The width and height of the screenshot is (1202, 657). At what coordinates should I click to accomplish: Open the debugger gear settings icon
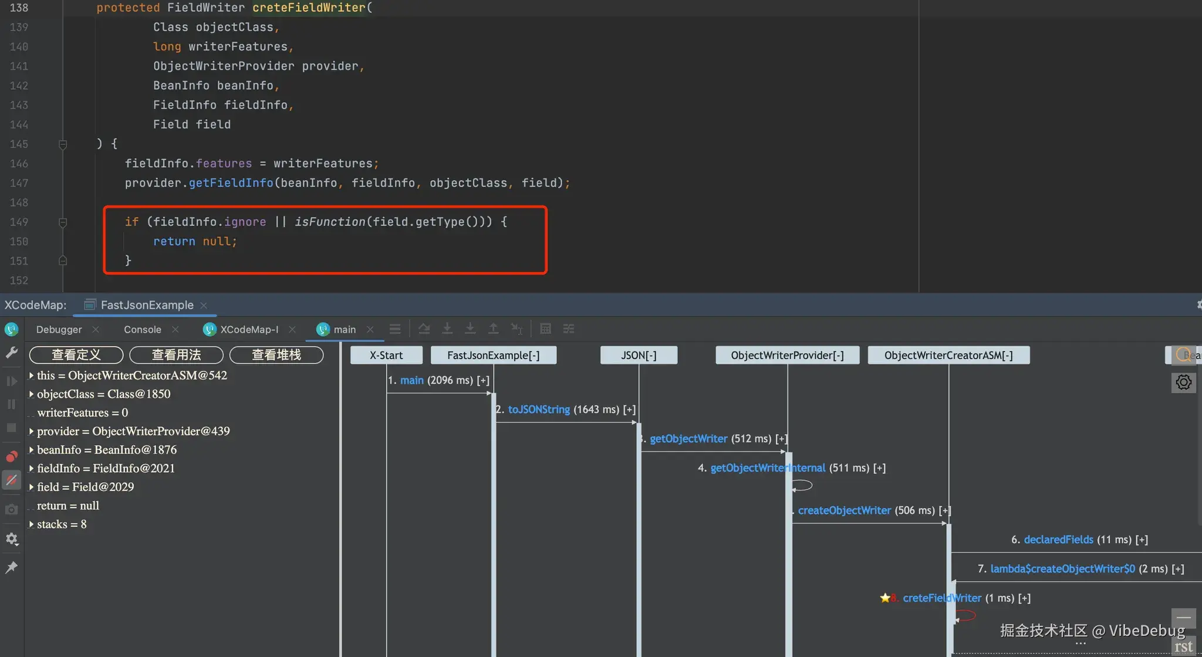tap(11, 539)
